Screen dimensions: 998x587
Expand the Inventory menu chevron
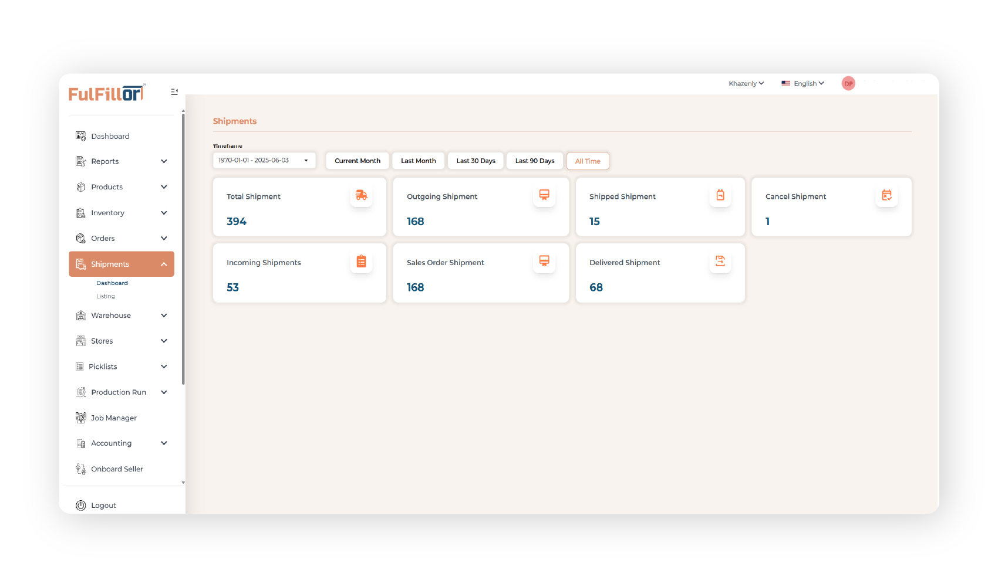[x=164, y=213]
